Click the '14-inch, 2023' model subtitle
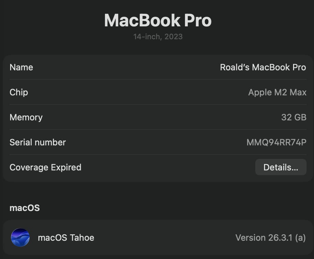The height and width of the screenshot is (259, 314). coord(158,37)
